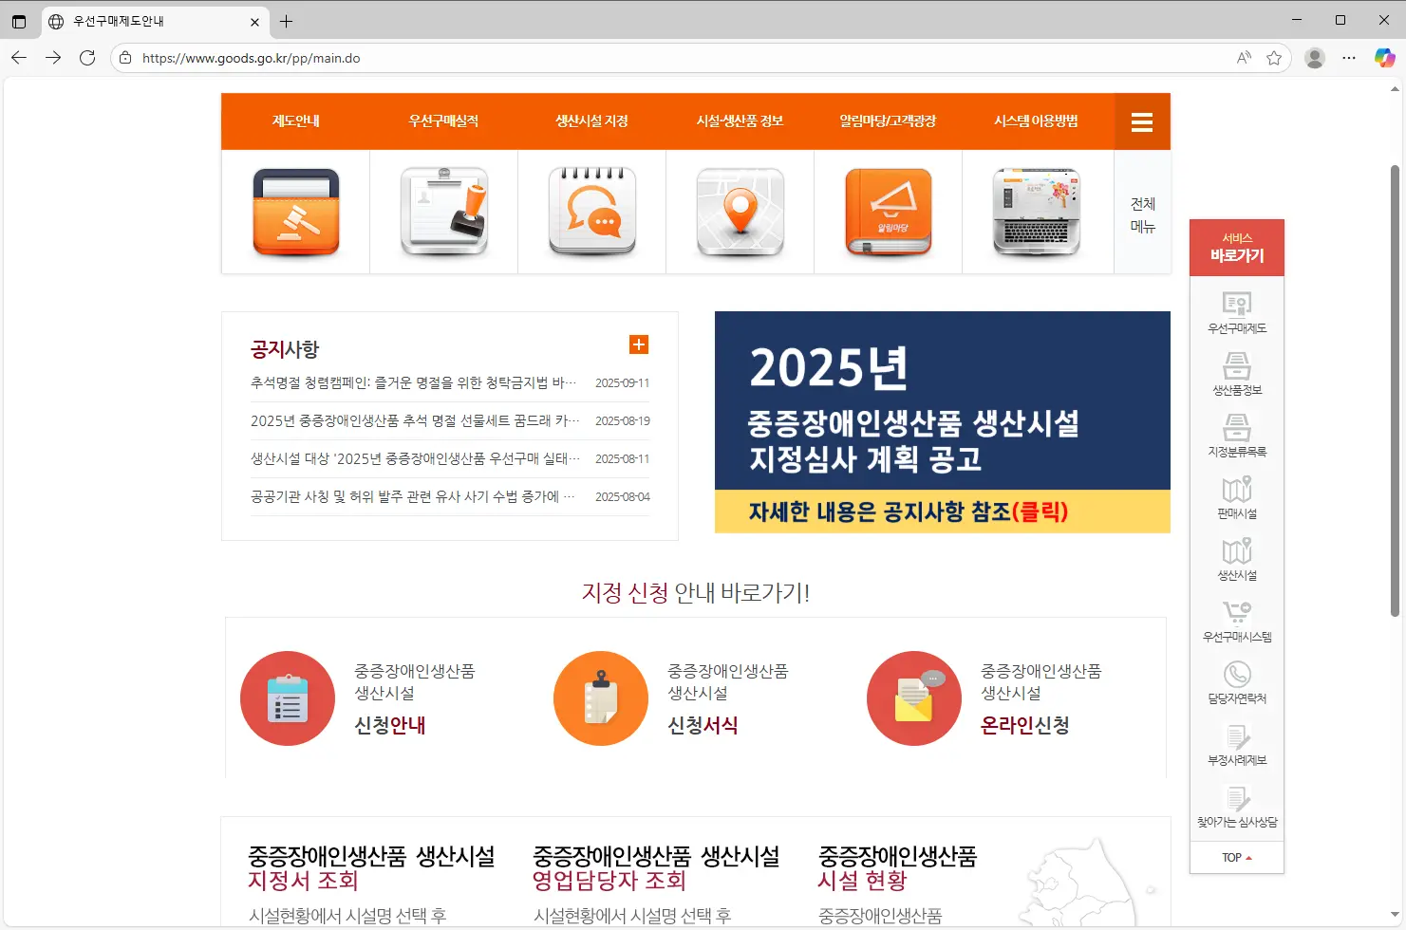Image resolution: width=1406 pixels, height=930 pixels.
Task: Click the 공지사항 heading
Action: point(285,349)
